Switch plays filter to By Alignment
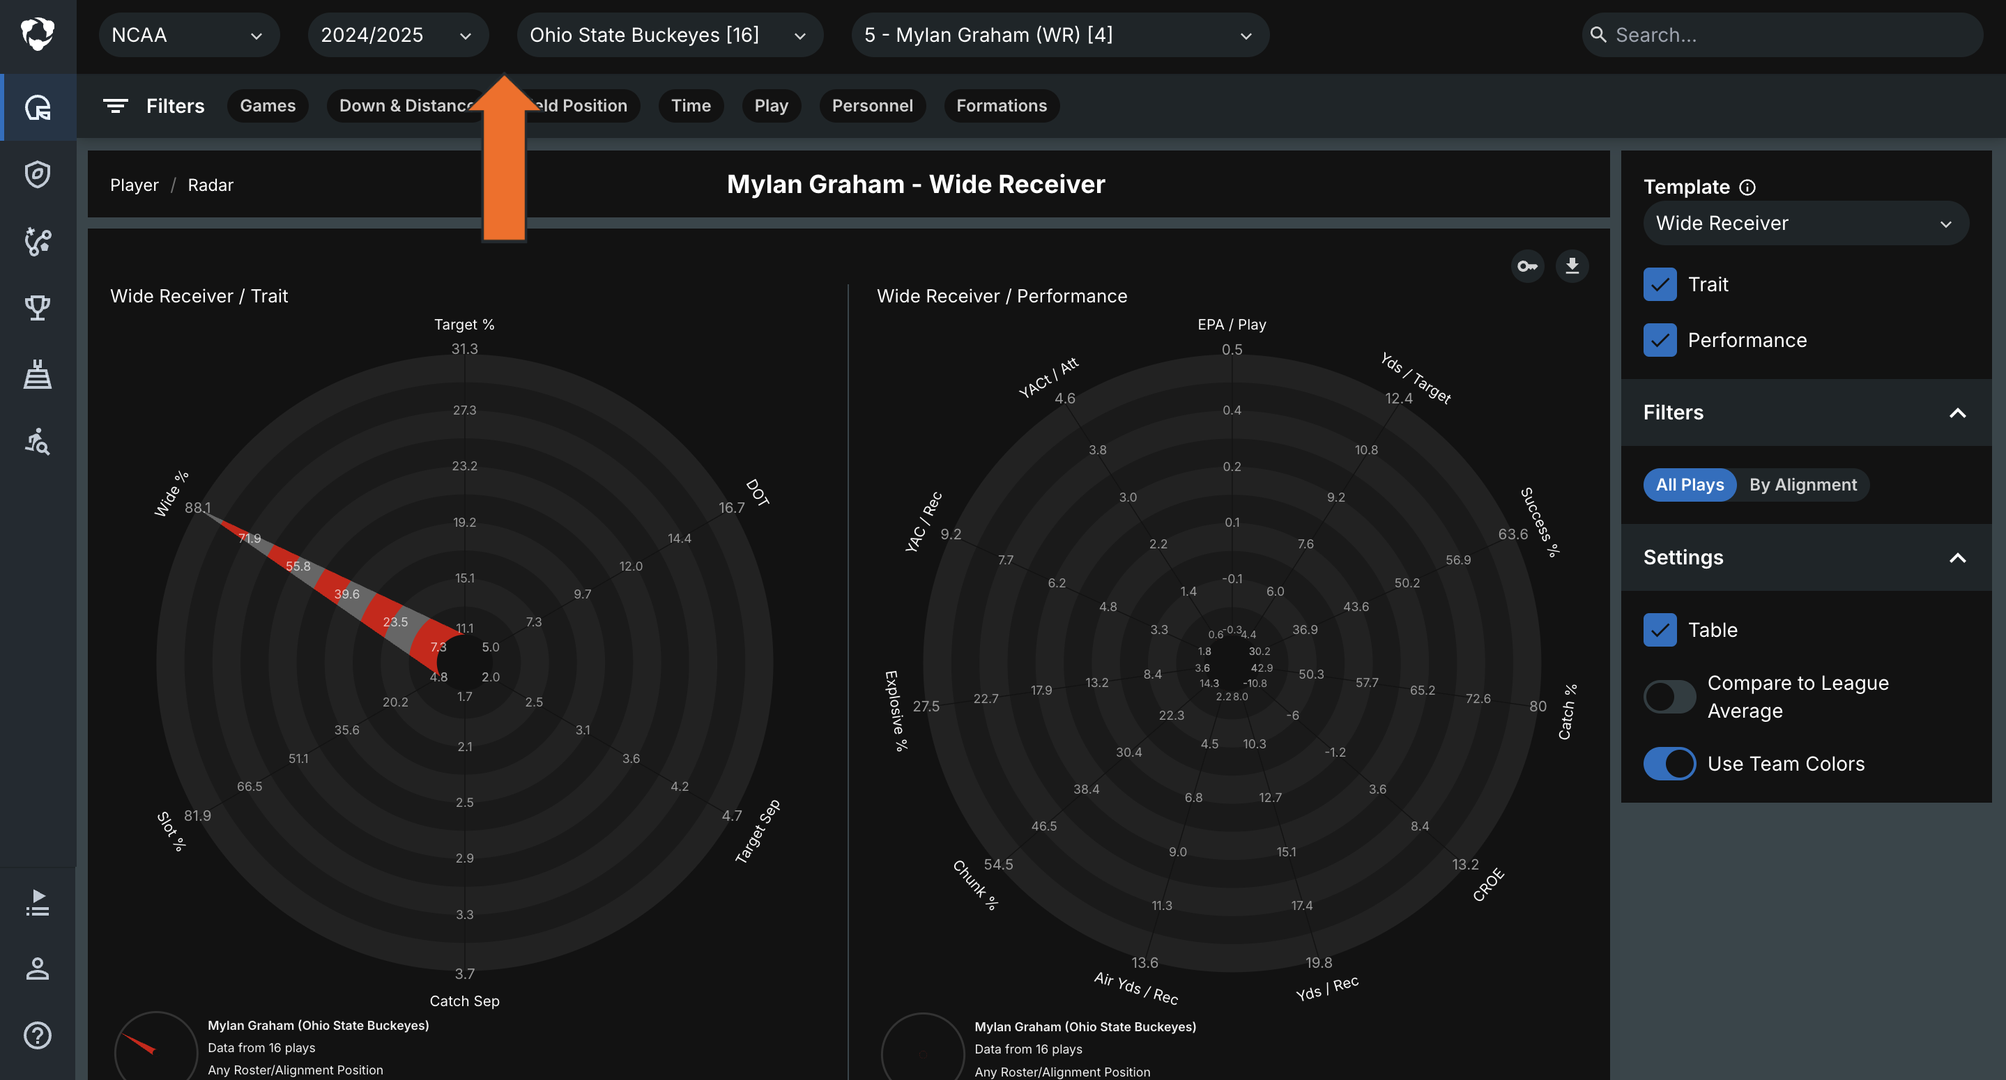 [1805, 484]
